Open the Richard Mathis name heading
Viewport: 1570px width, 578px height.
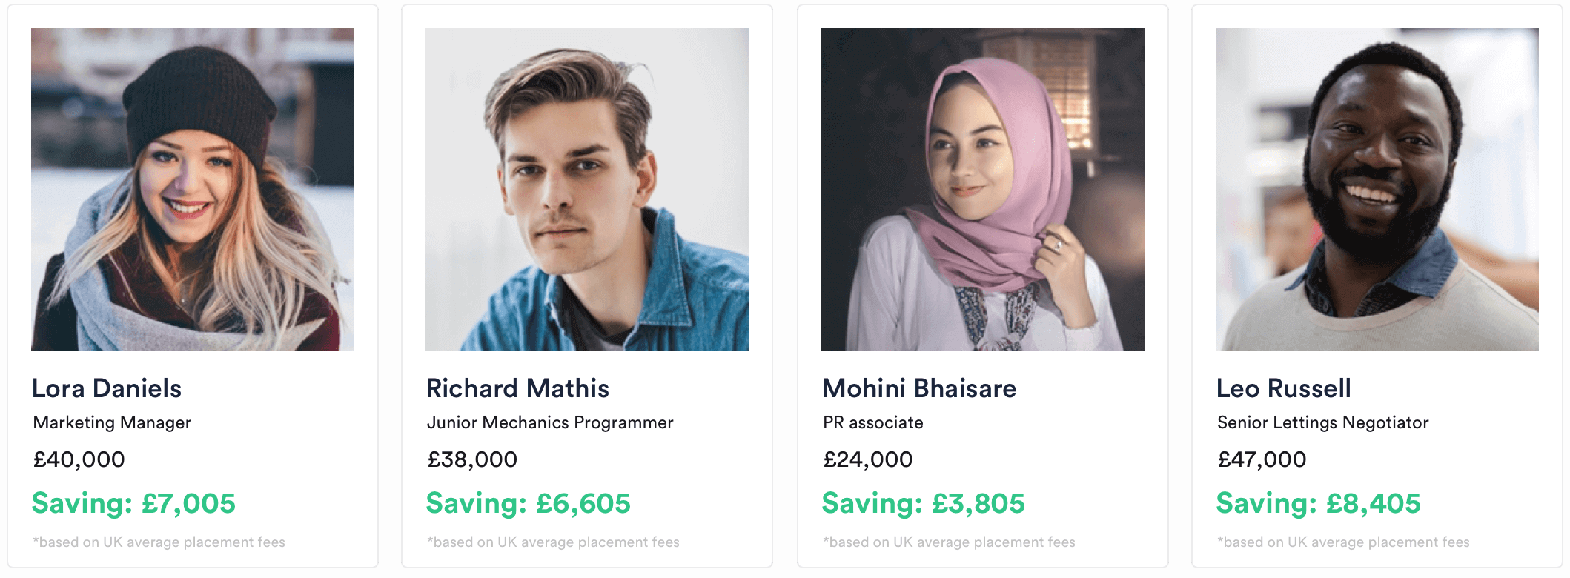click(517, 388)
